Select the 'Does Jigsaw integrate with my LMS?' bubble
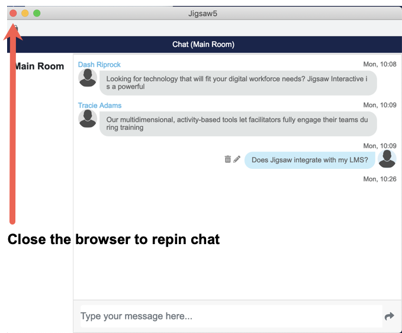The image size is (402, 333). [310, 160]
